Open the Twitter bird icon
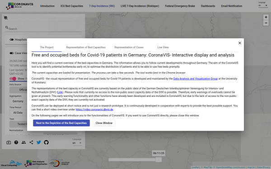This screenshot has height=169, width=271. point(39,142)
